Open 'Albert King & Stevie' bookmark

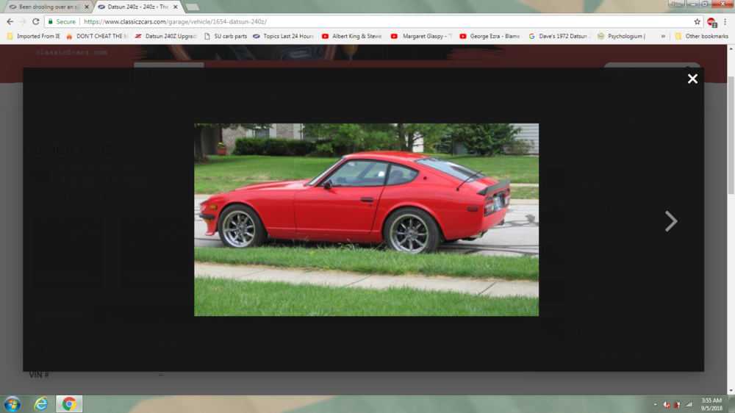[x=352, y=36]
